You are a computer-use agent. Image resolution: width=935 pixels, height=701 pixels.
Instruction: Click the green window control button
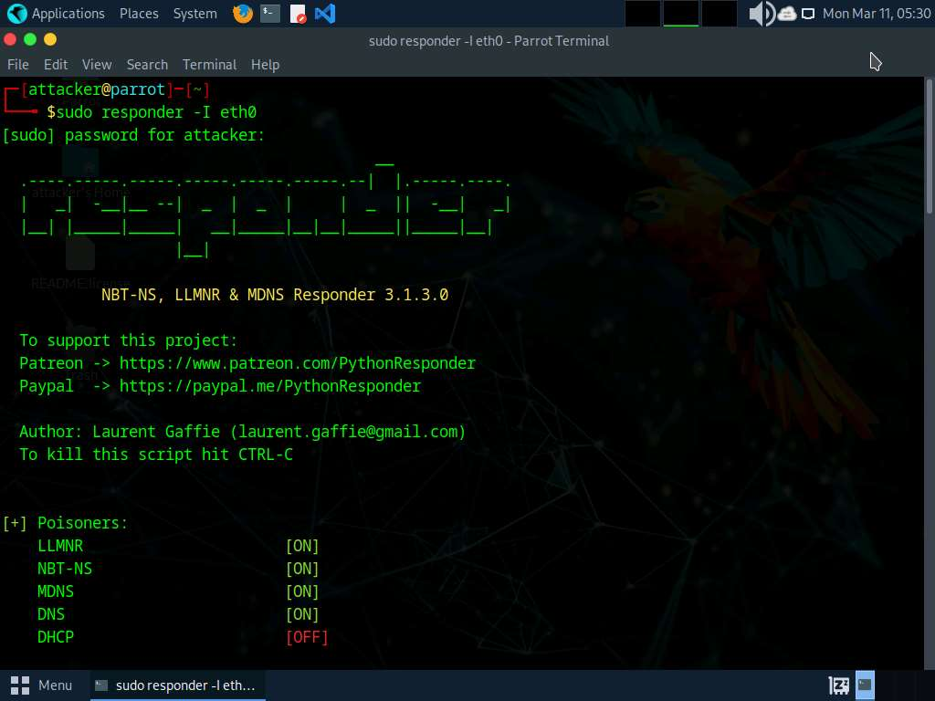[30, 39]
